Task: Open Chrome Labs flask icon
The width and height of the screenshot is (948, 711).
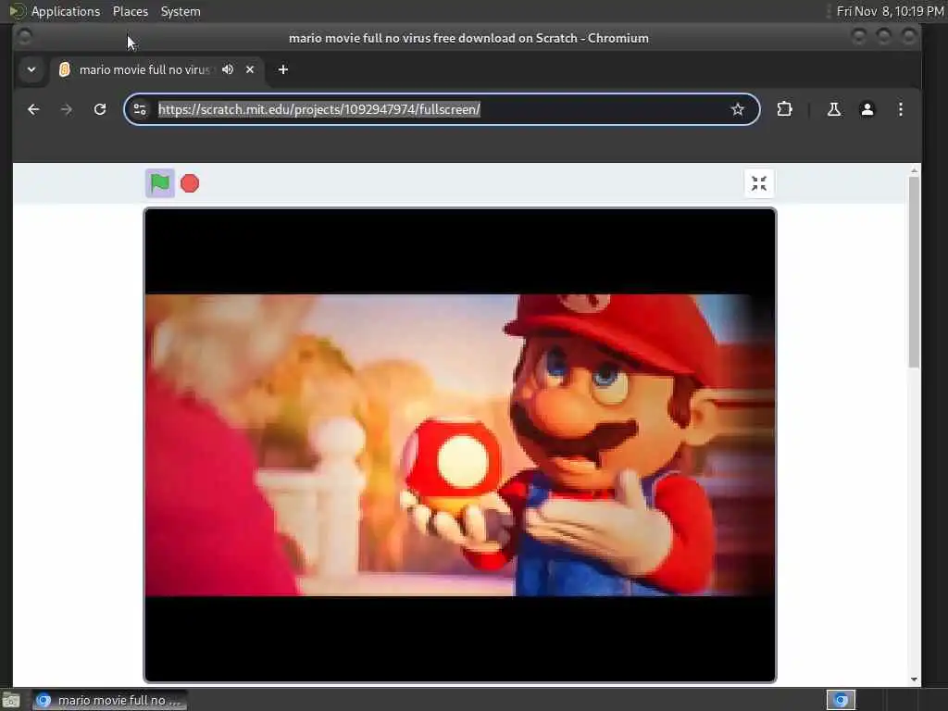Action: pyautogui.click(x=834, y=109)
